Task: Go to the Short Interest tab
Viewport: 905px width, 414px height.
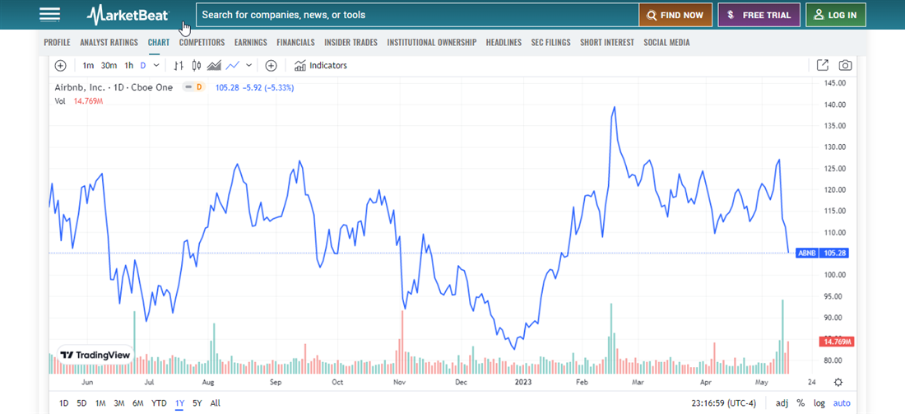Action: pyautogui.click(x=606, y=42)
